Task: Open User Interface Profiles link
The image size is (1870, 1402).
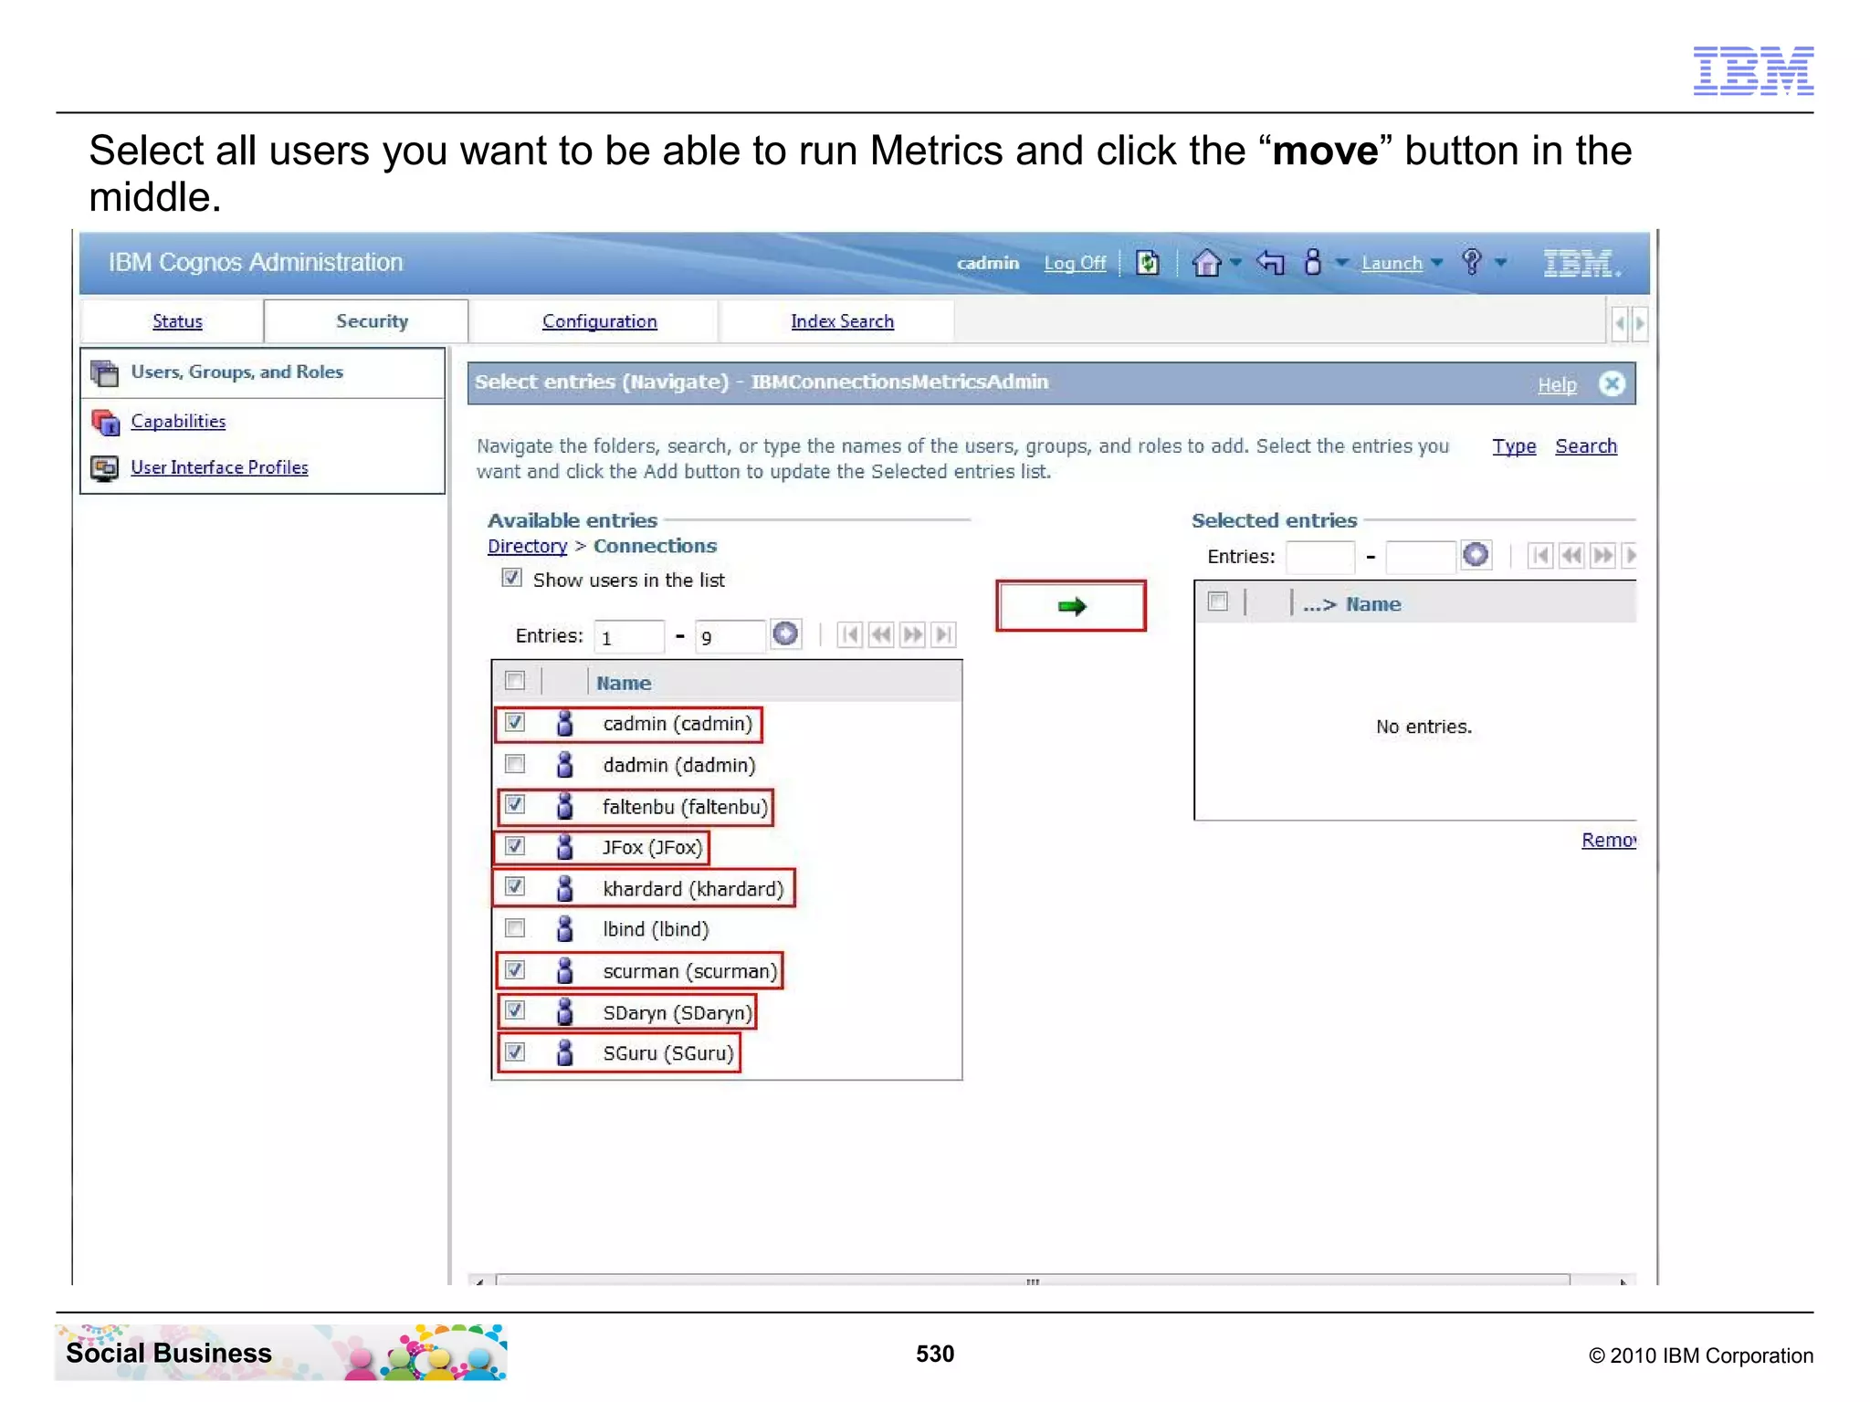Action: pos(219,467)
